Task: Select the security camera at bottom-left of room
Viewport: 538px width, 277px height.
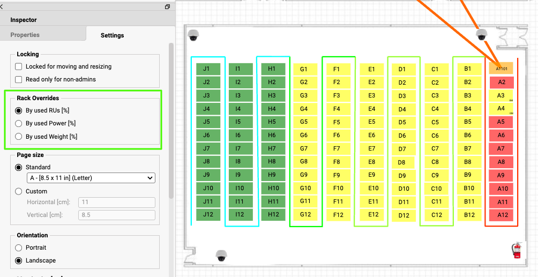Action: coord(221,256)
